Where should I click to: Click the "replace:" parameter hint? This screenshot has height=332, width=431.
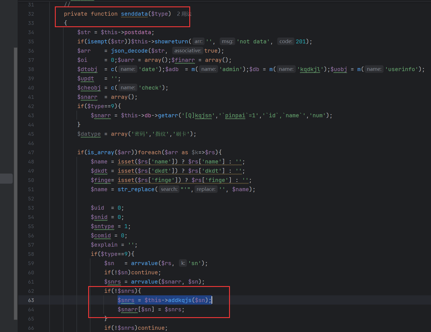pos(206,189)
